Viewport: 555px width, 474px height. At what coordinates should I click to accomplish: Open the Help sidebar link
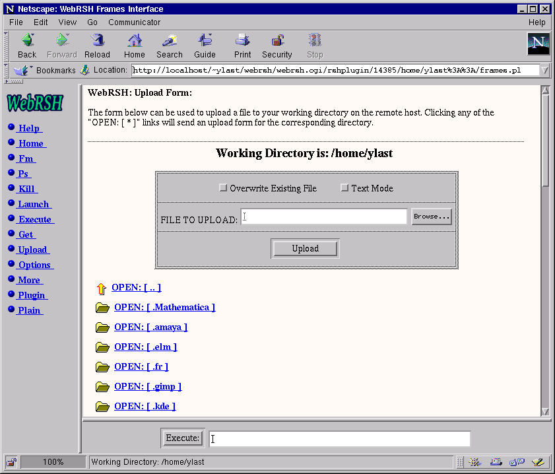pyautogui.click(x=30, y=128)
